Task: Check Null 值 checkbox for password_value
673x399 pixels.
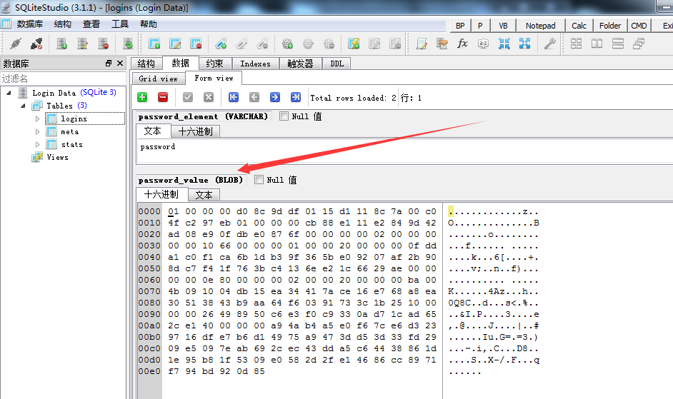Action: (259, 180)
